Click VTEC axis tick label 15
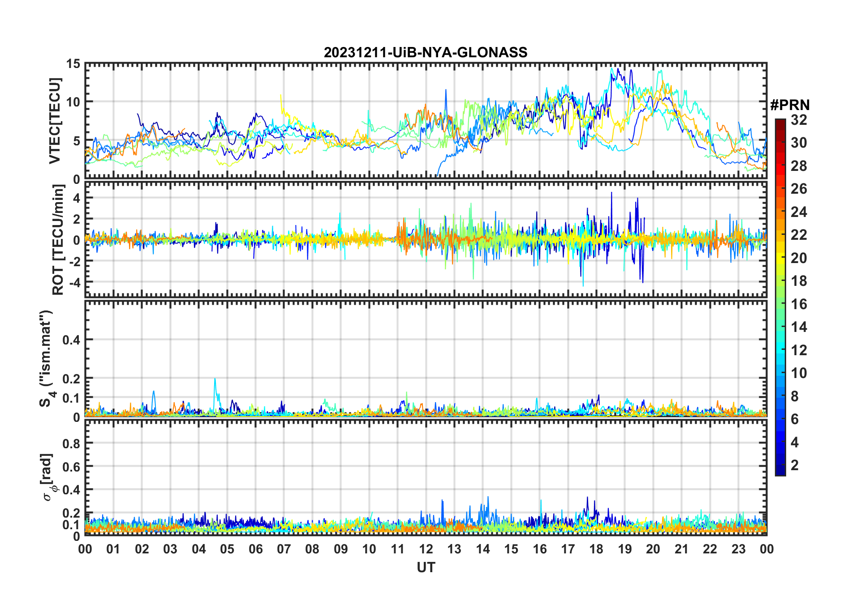 pos(73,64)
